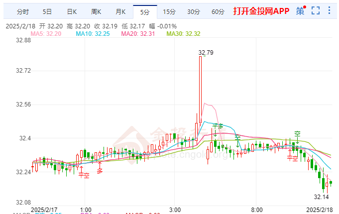Click the MA5: 32.20 indicator label

(46, 34)
